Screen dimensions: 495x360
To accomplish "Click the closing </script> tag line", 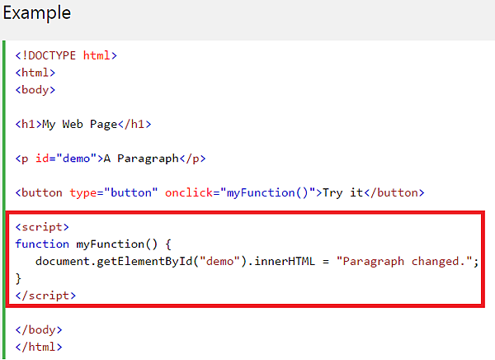I will [45, 296].
